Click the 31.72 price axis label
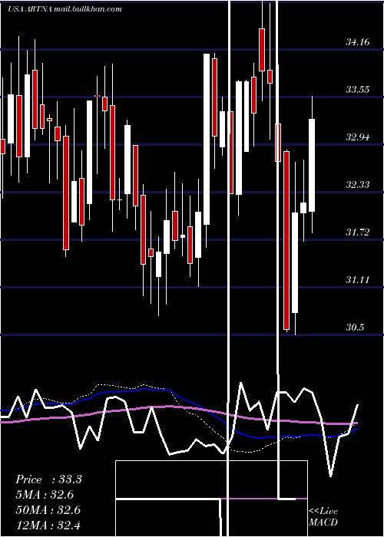The width and height of the screenshot is (384, 537). [x=358, y=233]
